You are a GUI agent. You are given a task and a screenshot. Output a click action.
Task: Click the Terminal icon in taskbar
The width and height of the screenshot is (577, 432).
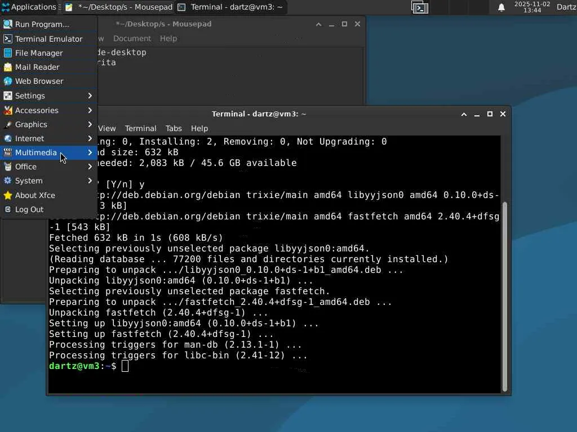click(181, 7)
